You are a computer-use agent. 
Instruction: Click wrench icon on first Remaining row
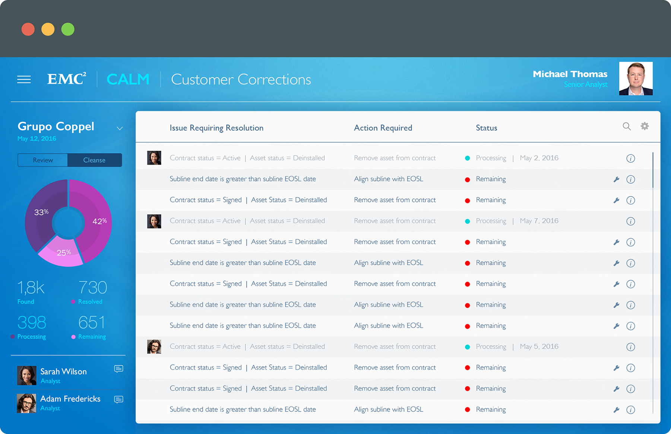pos(616,179)
